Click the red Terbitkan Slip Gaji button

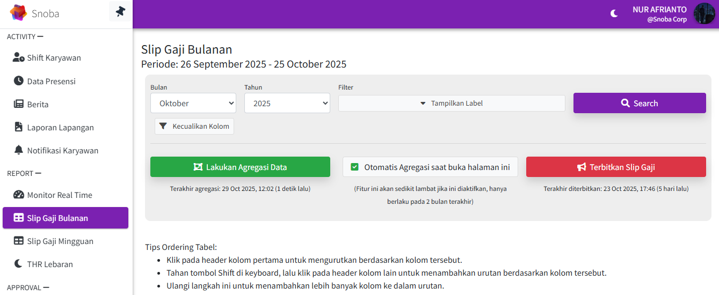(616, 167)
